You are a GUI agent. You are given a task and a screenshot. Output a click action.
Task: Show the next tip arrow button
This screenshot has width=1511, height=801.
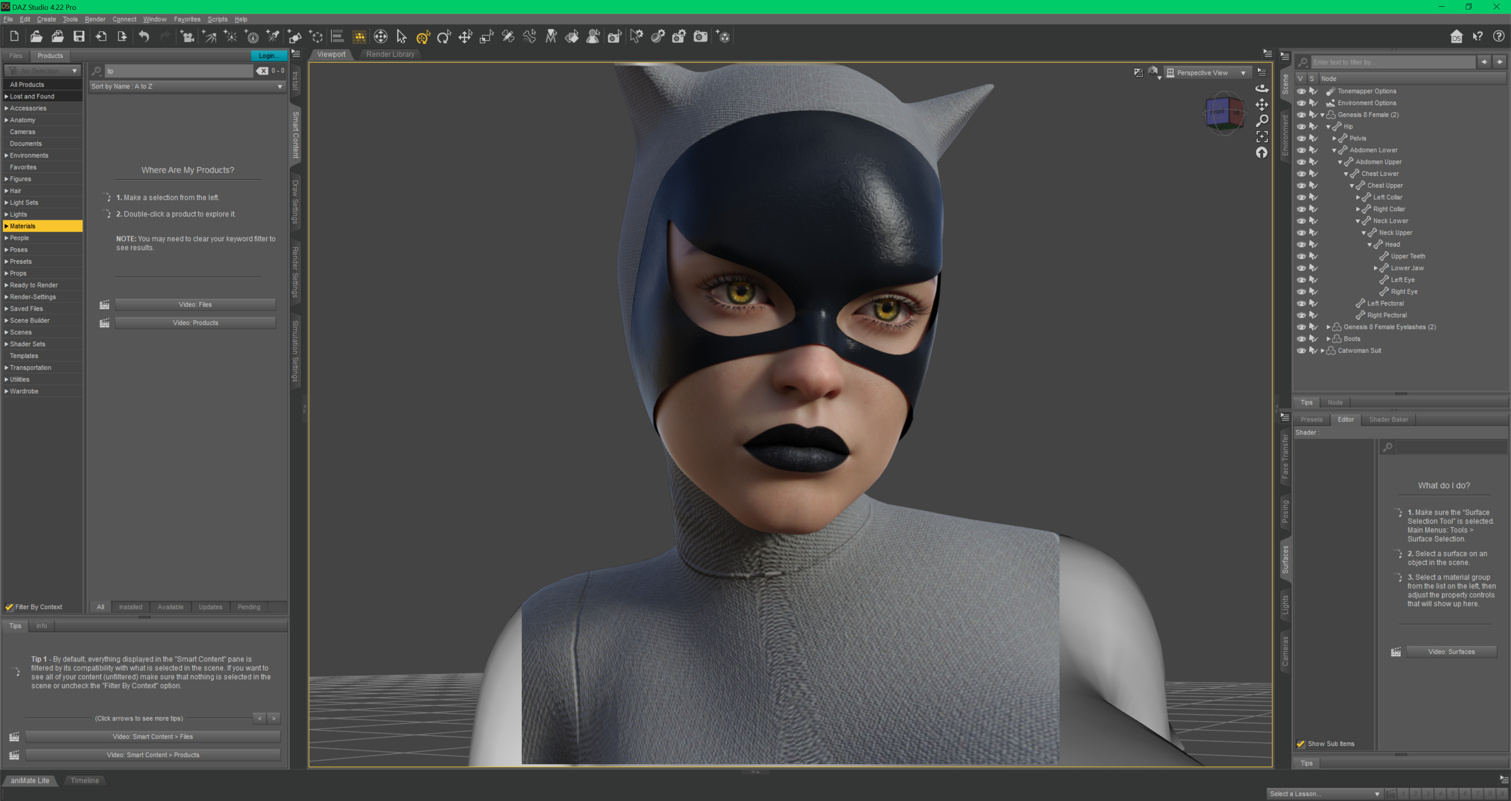(274, 718)
